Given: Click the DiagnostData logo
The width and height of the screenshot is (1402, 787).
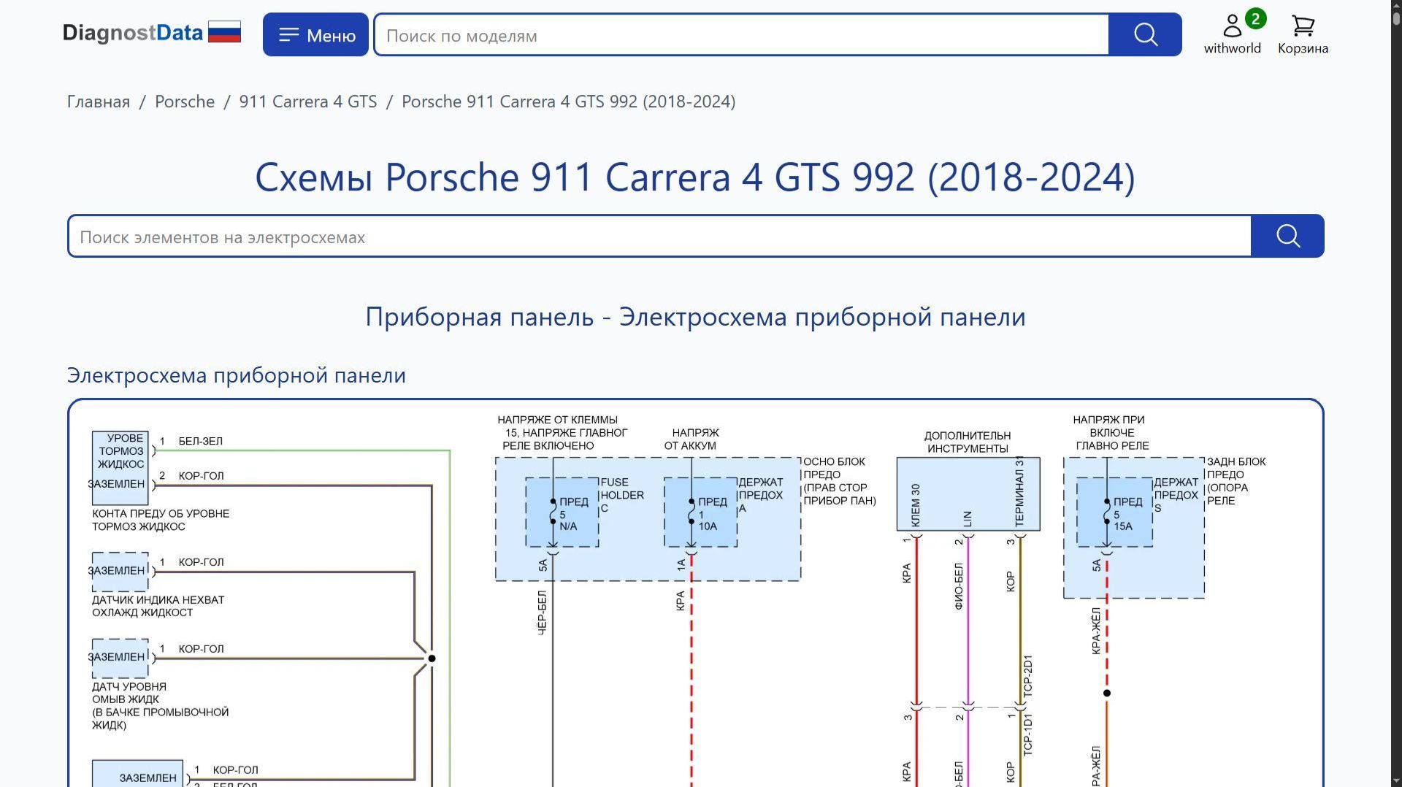Looking at the screenshot, I should click(x=132, y=33).
